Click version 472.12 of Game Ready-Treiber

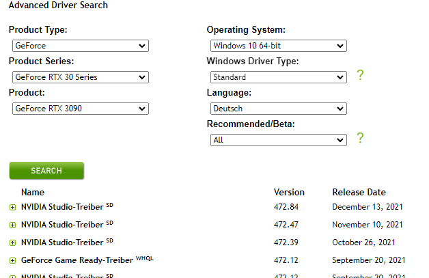point(286,260)
